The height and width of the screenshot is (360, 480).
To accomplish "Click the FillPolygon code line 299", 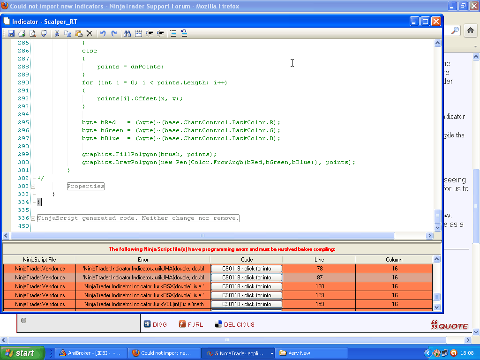I will [149, 154].
